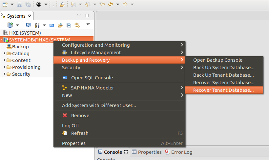
Task: Expand the Provisioning folder
Action: point(5,67)
